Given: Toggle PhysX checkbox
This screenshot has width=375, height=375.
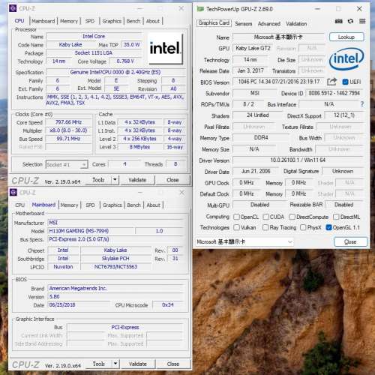Looking at the screenshot, I should tap(303, 227).
